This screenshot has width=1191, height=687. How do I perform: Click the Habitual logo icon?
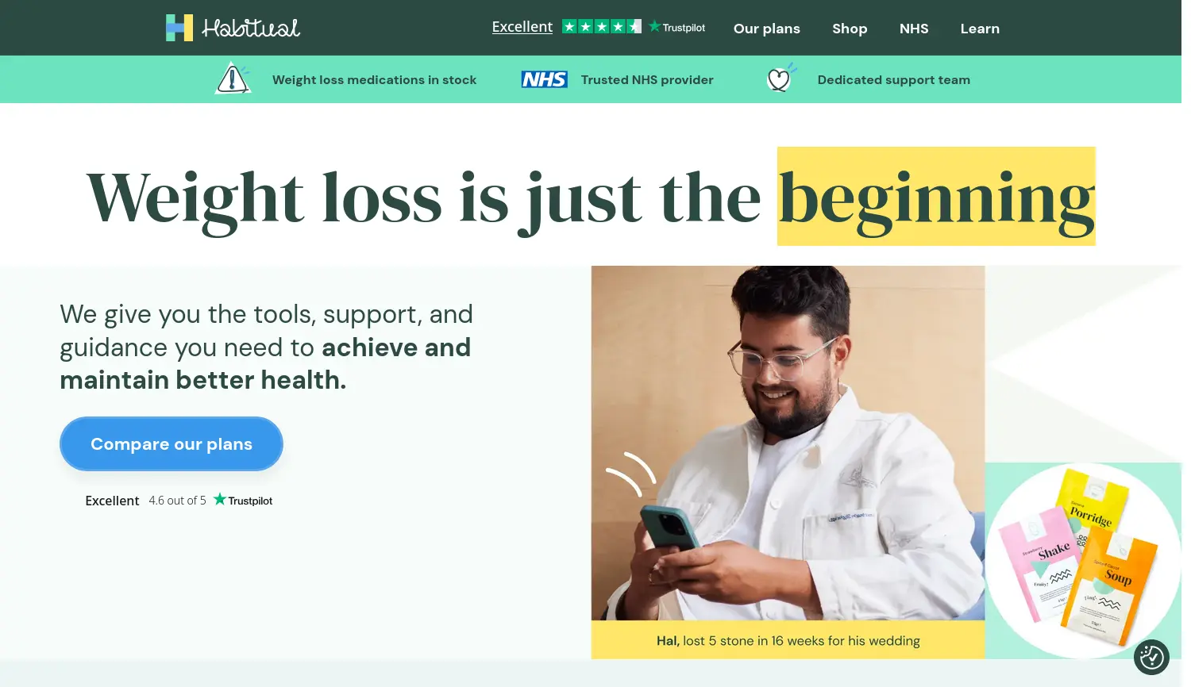(179, 28)
